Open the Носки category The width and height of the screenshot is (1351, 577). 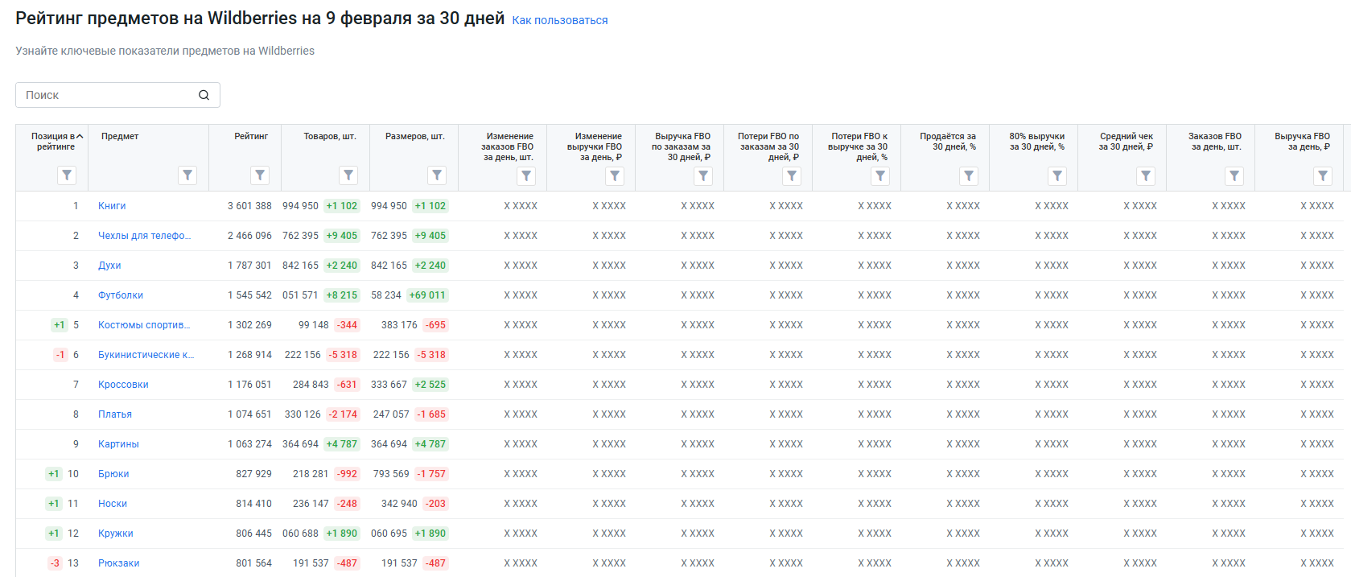tap(113, 504)
